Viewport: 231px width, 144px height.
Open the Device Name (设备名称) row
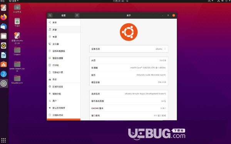pyautogui.click(x=129, y=49)
